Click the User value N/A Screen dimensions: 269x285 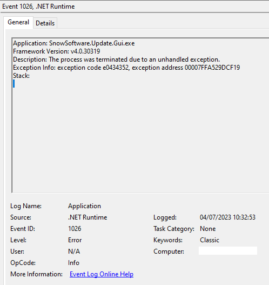click(x=74, y=251)
